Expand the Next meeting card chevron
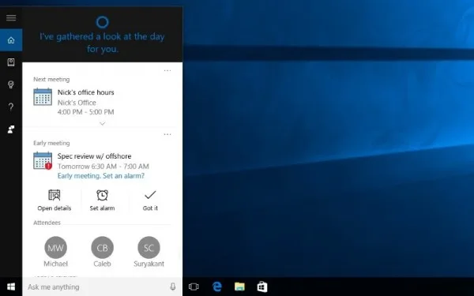 click(102, 124)
